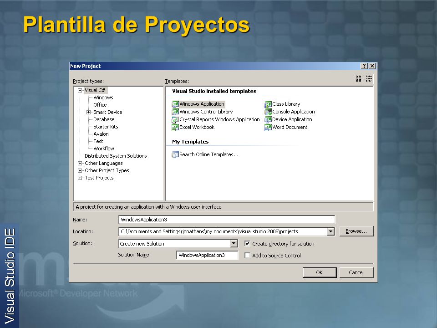The width and height of the screenshot is (437, 328).
Task: Open the Location dropdown arrow
Action: 330,231
